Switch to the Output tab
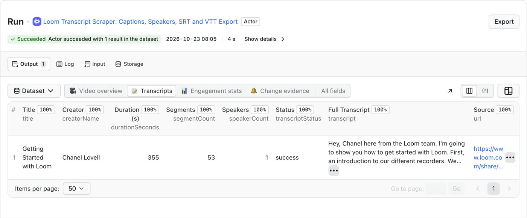Screen dimensions: 527x218 point(29,64)
